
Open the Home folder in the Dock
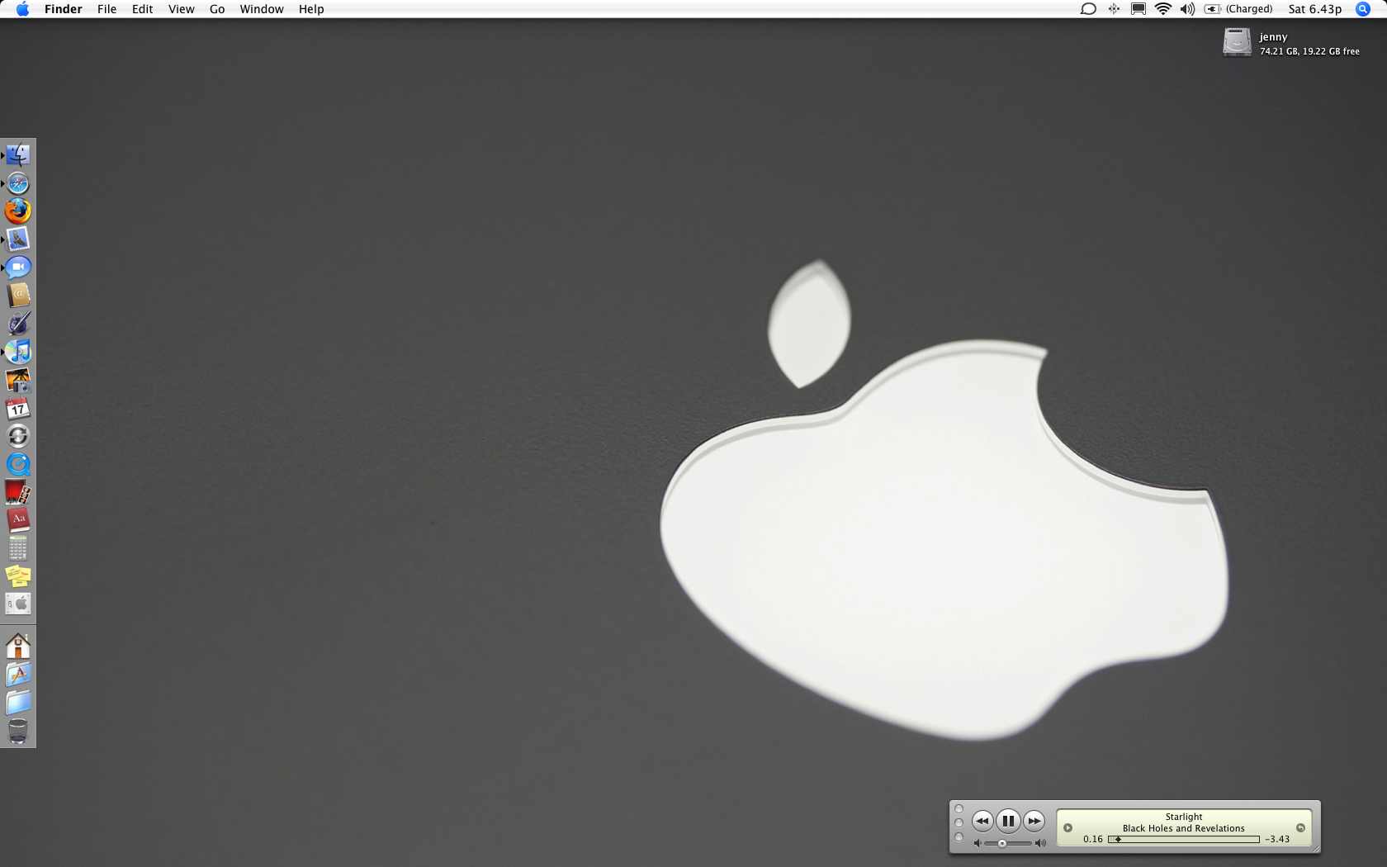(x=18, y=646)
